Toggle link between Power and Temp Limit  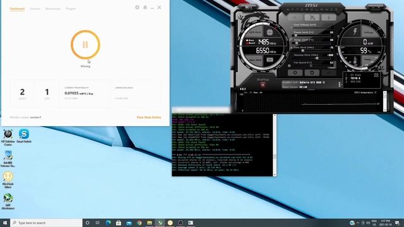tap(291, 39)
